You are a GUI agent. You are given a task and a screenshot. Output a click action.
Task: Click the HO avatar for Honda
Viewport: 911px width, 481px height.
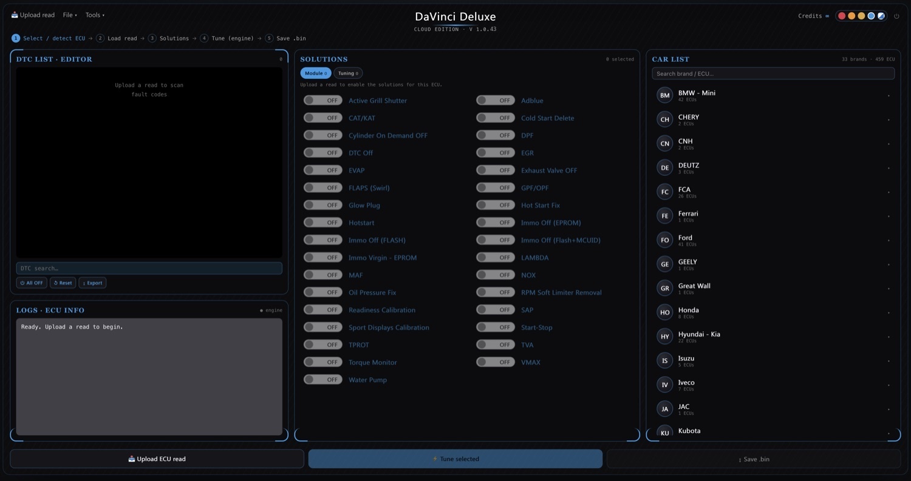(665, 312)
